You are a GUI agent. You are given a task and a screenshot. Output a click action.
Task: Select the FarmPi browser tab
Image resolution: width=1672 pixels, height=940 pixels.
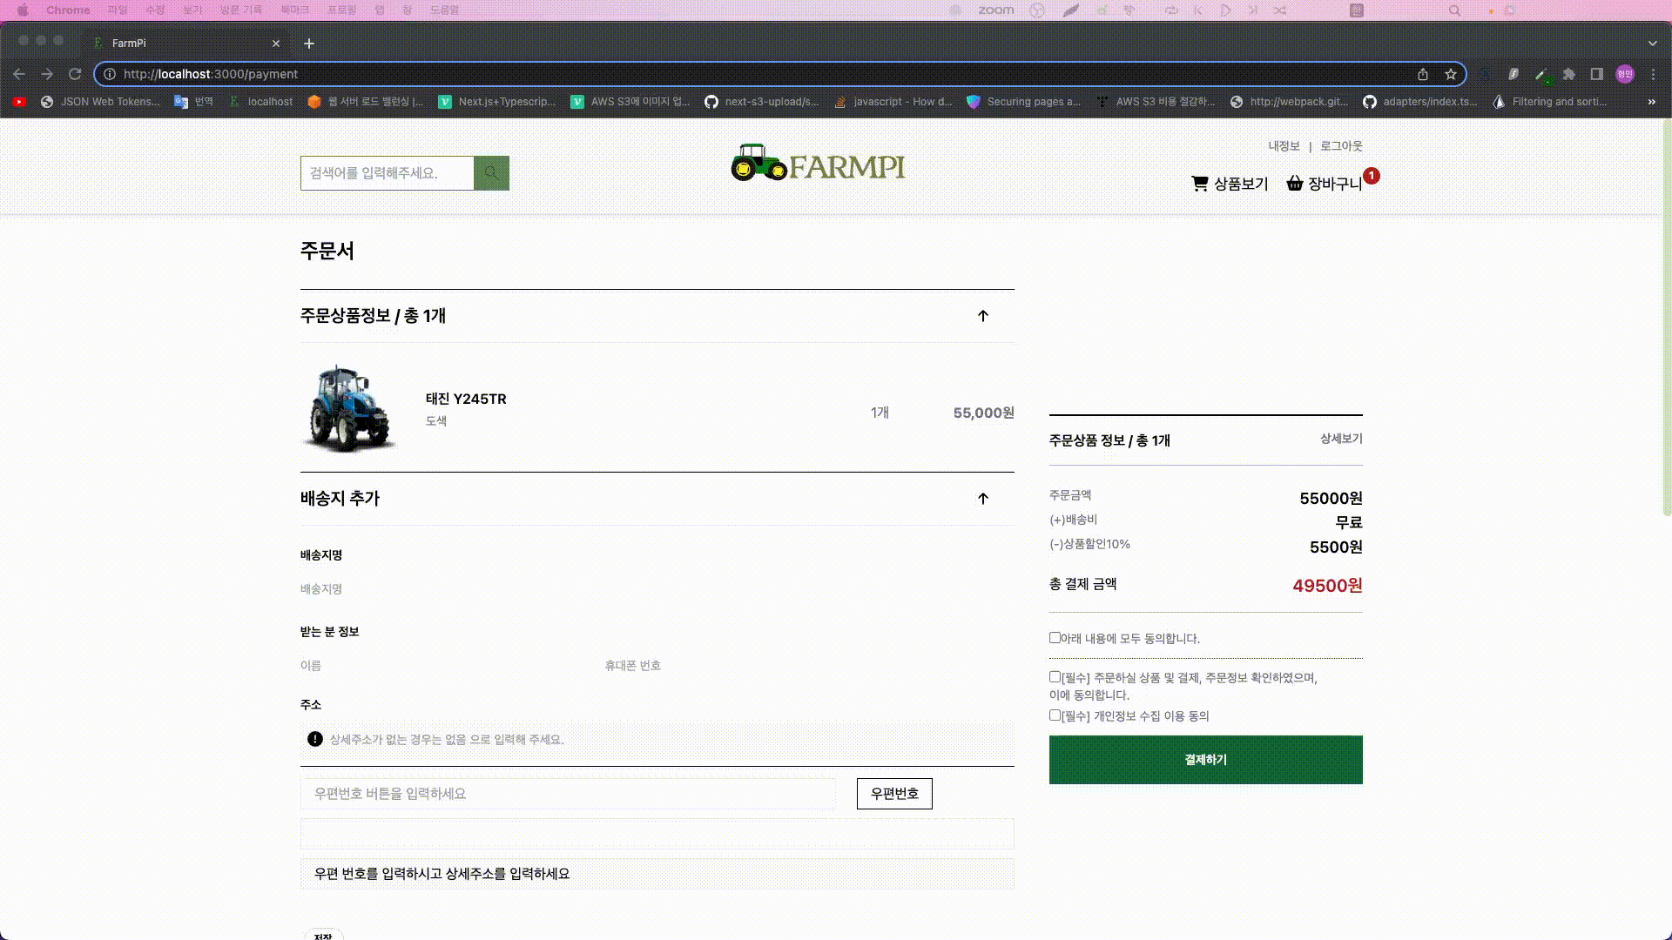[186, 44]
